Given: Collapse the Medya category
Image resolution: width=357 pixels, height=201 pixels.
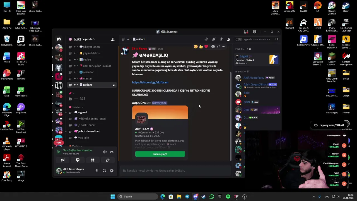Looking at the screenshot, I should tap(75, 146).
